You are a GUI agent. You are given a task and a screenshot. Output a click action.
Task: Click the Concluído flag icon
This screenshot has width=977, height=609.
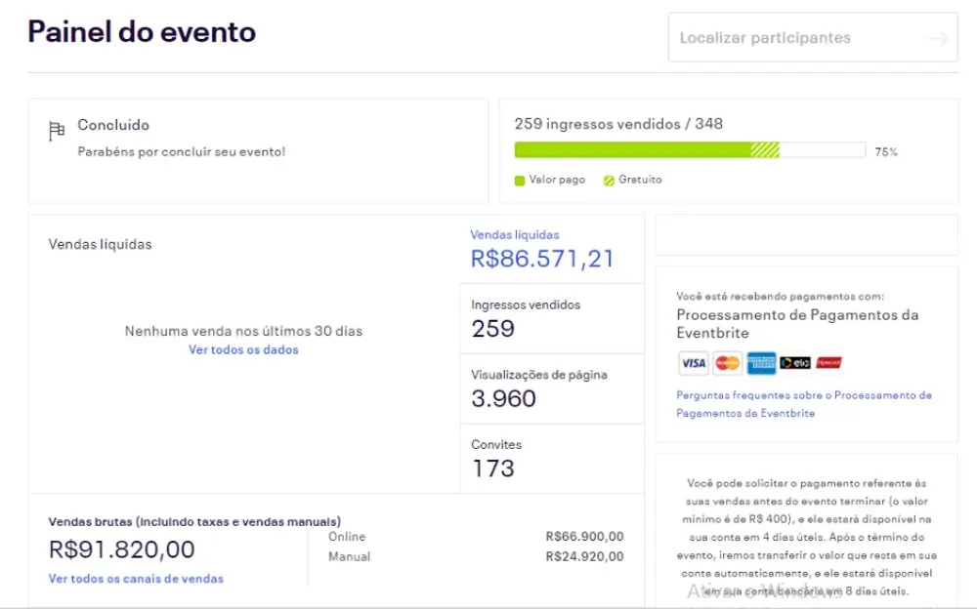[56, 131]
